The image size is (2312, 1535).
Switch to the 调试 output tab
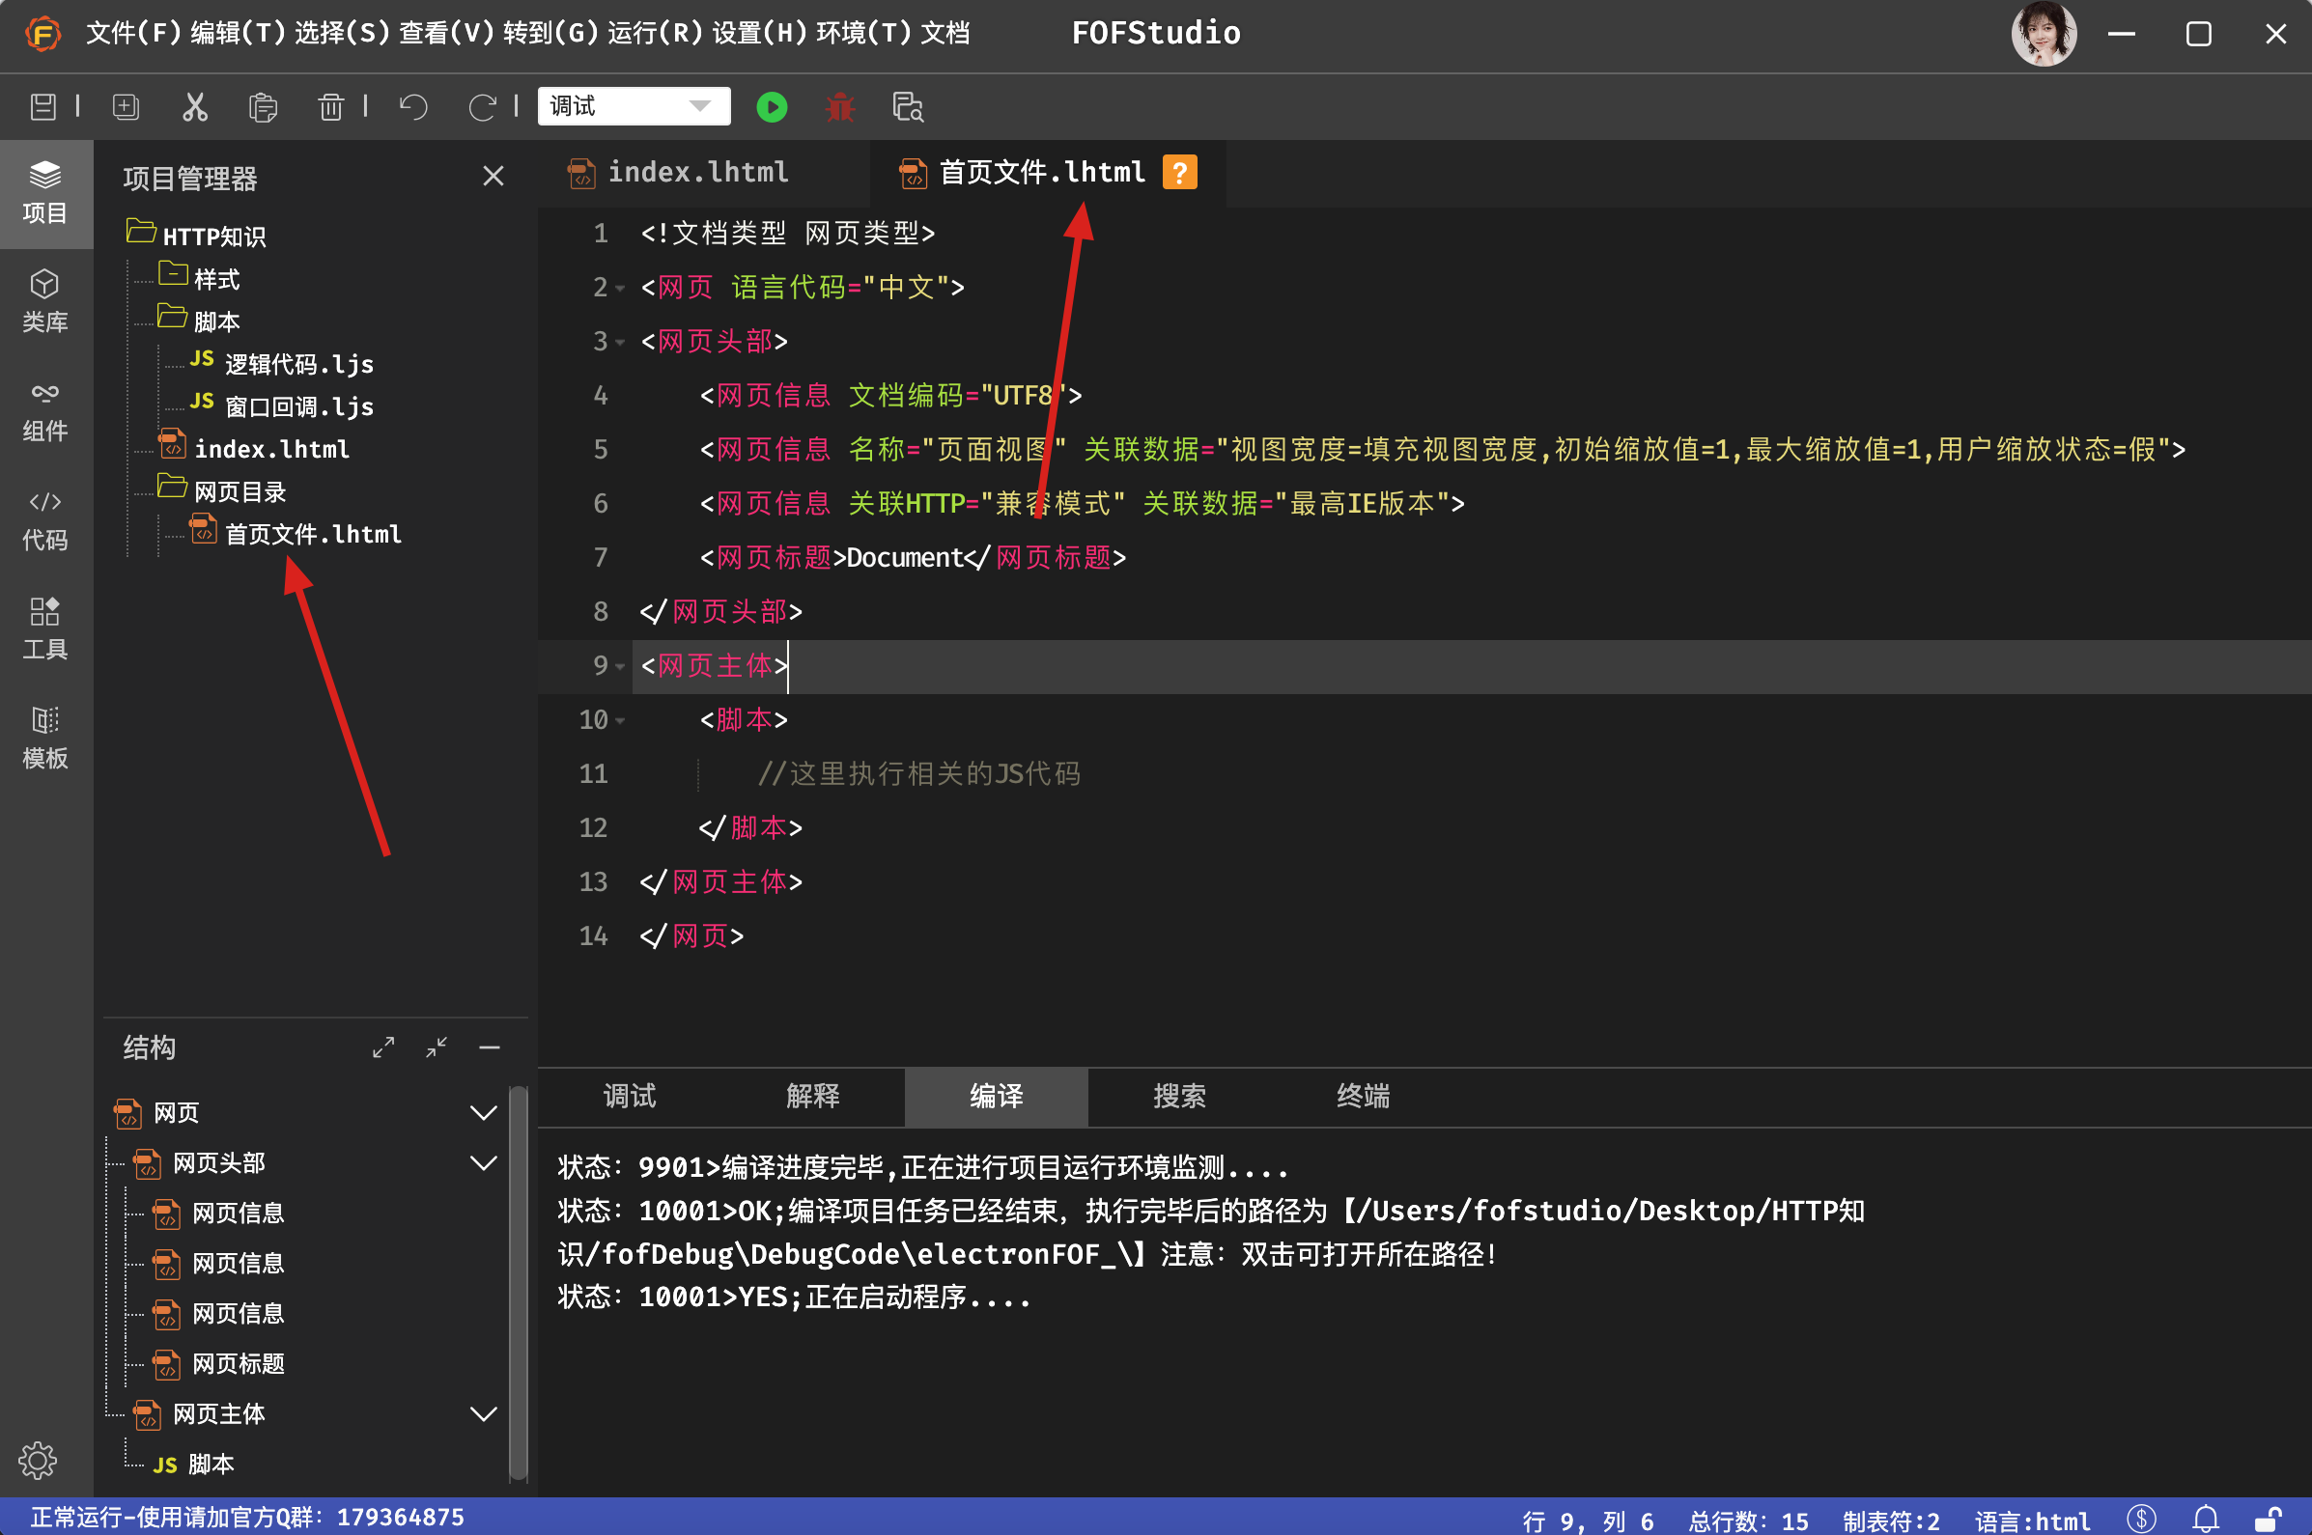pyautogui.click(x=630, y=1097)
